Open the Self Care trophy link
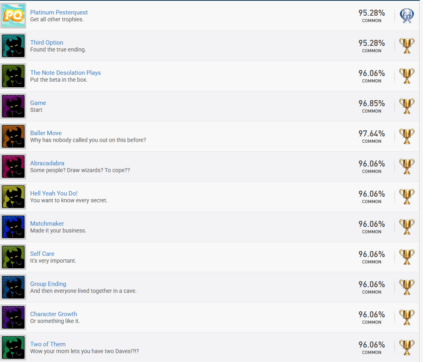The height and width of the screenshot is (362, 423). [x=42, y=253]
